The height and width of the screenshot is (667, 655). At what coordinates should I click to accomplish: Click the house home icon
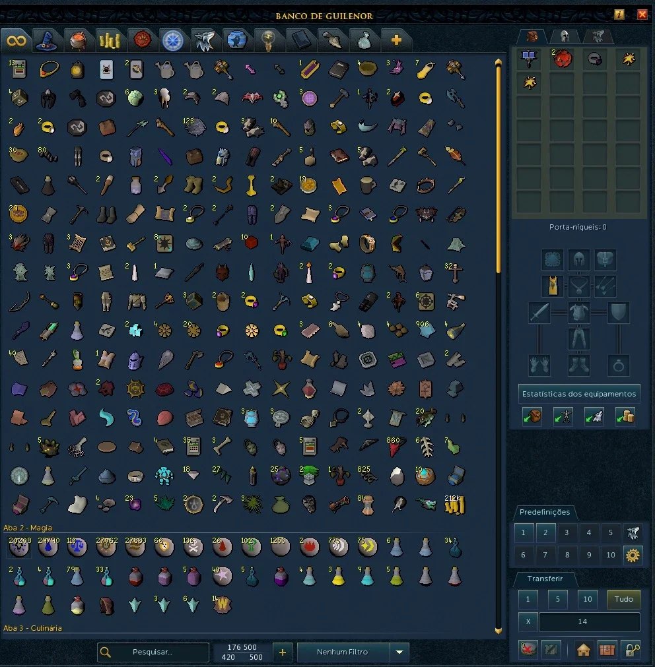click(584, 650)
